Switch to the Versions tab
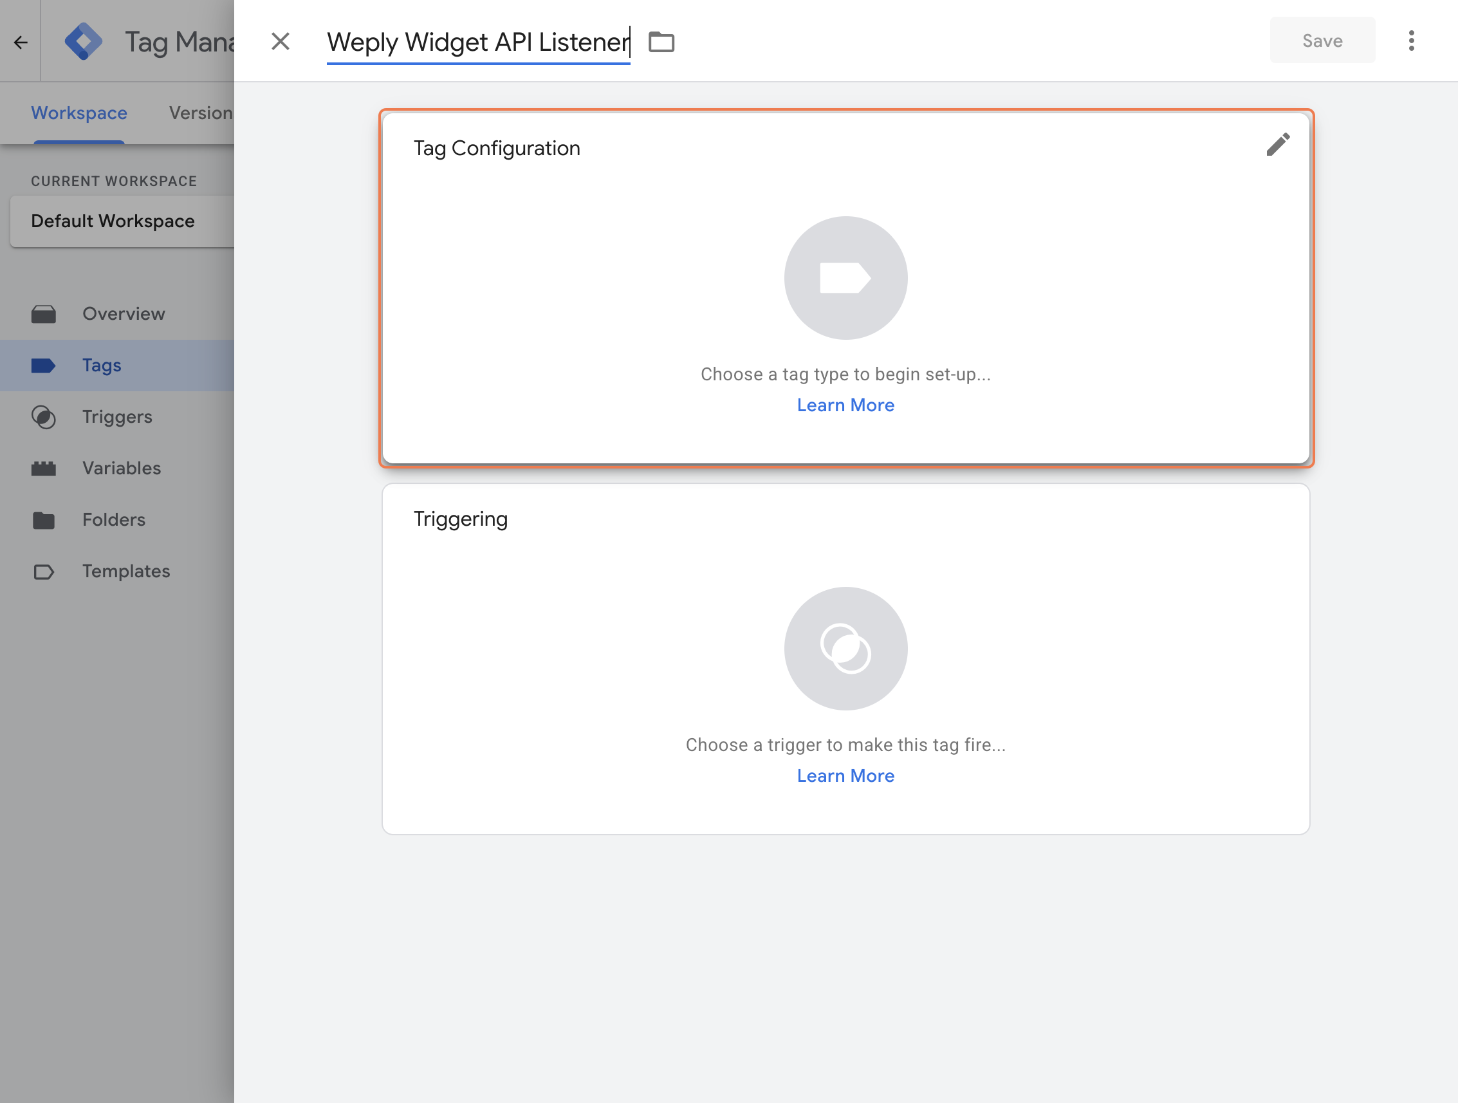This screenshot has height=1103, width=1458. click(200, 113)
